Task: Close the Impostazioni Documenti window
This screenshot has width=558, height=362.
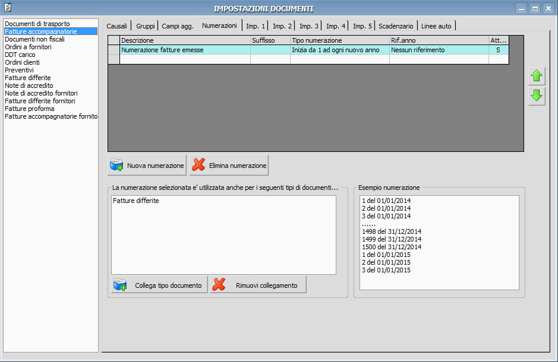Action: tap(548, 8)
